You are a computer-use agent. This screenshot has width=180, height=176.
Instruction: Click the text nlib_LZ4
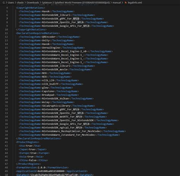click(48, 80)
